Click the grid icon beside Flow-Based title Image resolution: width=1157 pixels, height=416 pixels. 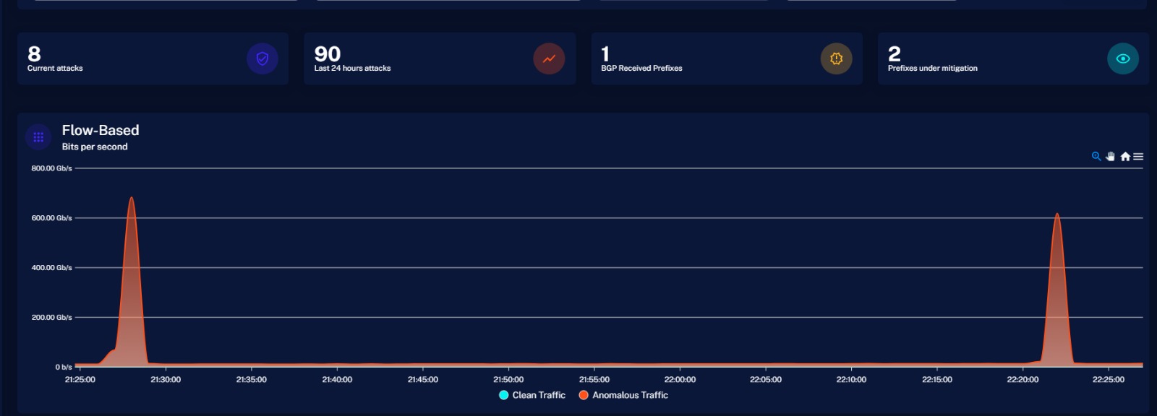click(38, 137)
